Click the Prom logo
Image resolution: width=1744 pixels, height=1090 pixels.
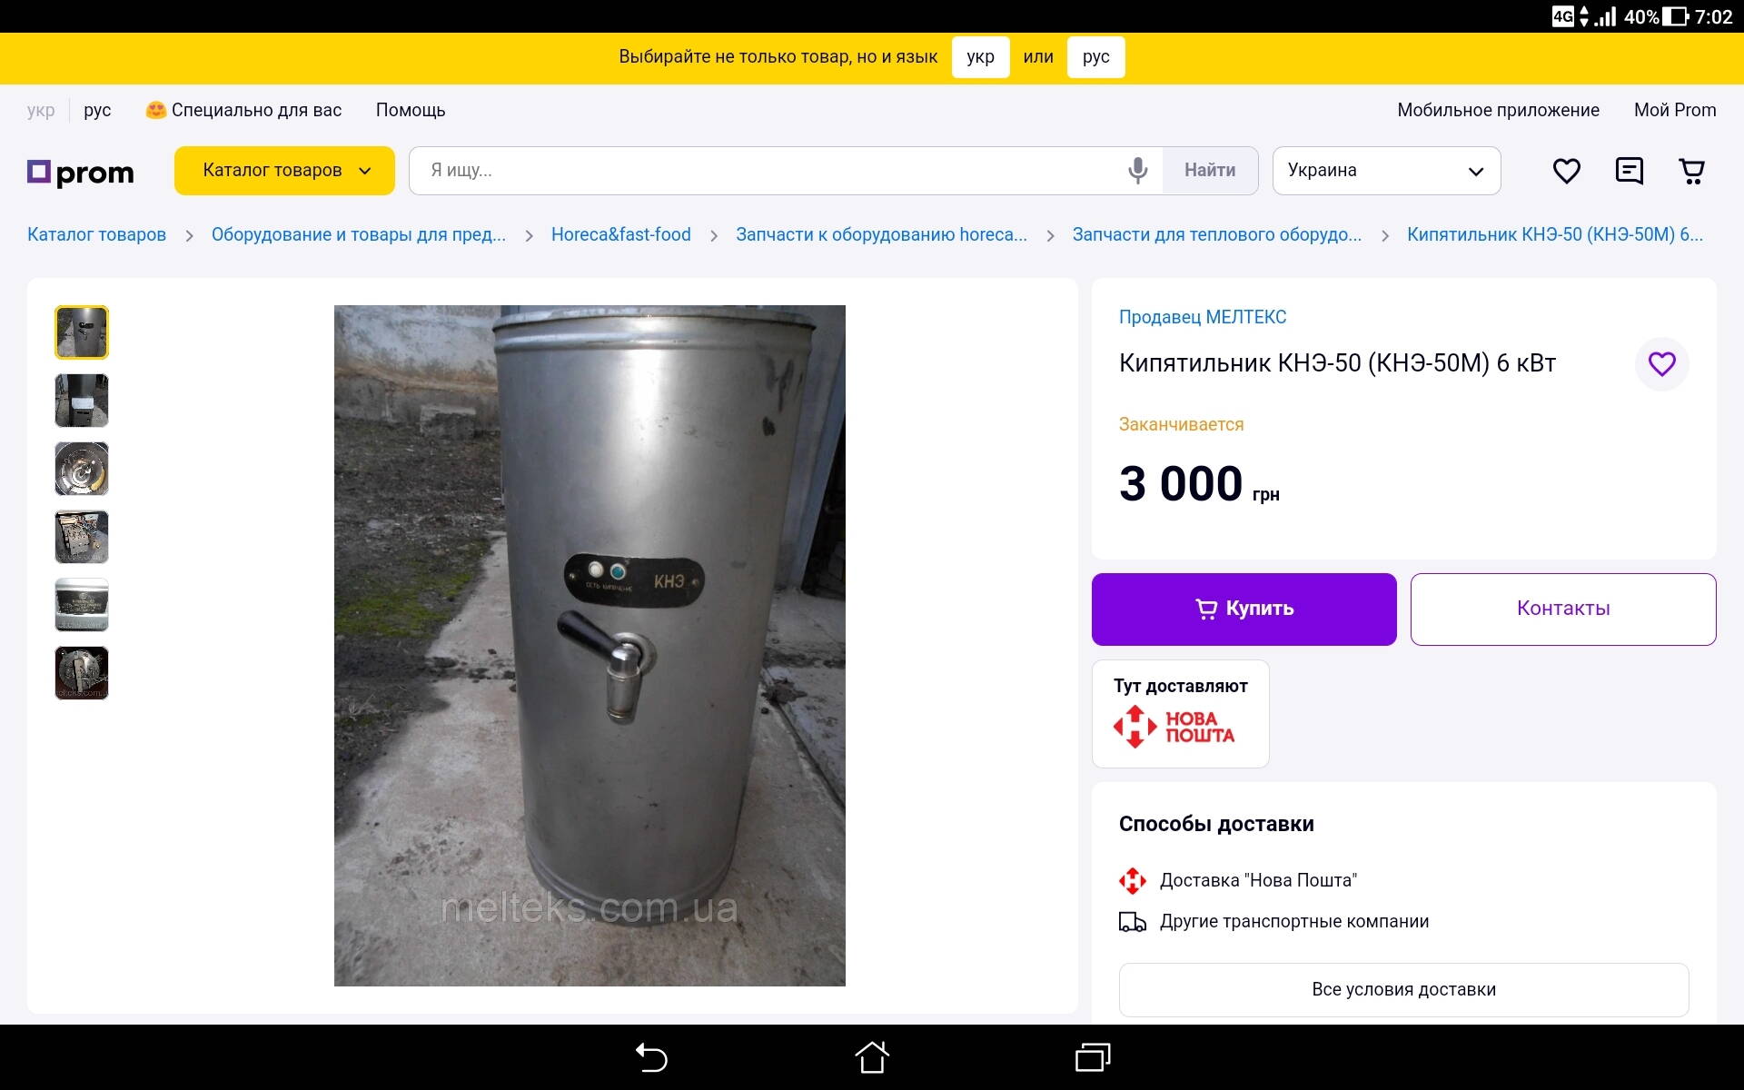coord(81,172)
